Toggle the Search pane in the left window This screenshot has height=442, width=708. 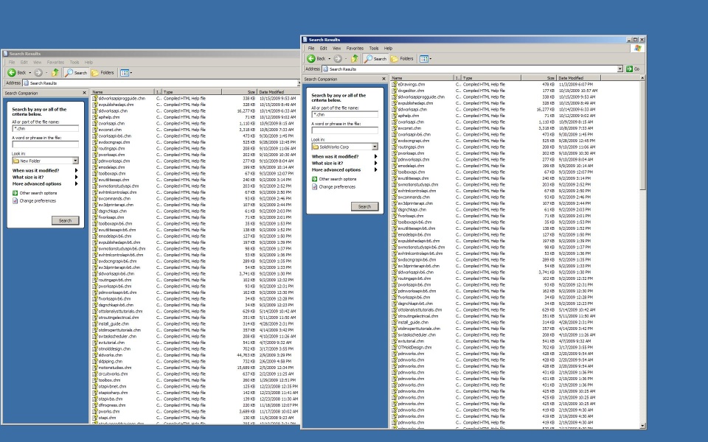click(x=76, y=73)
